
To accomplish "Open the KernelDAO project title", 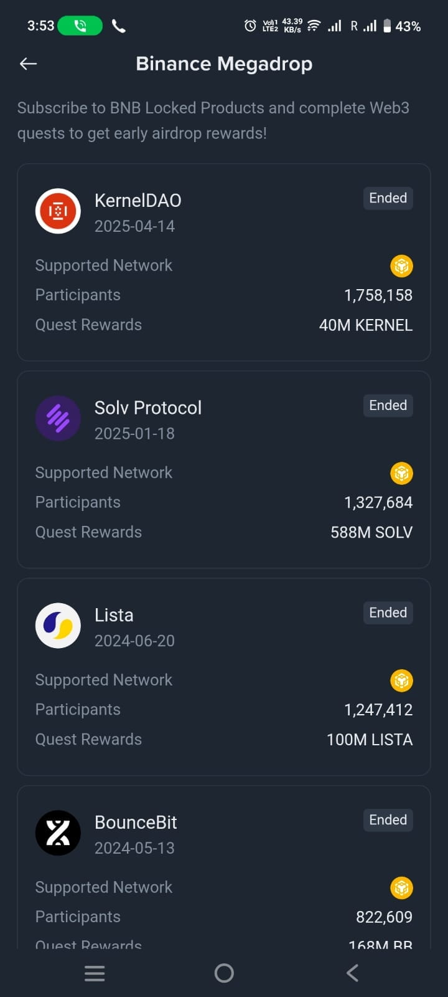I will 138,201.
